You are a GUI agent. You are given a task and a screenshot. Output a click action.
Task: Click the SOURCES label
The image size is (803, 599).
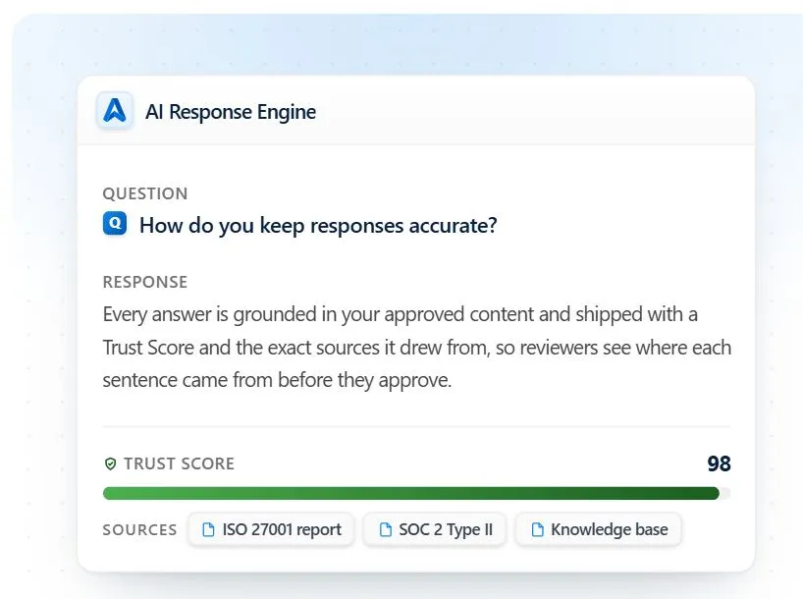(x=139, y=530)
